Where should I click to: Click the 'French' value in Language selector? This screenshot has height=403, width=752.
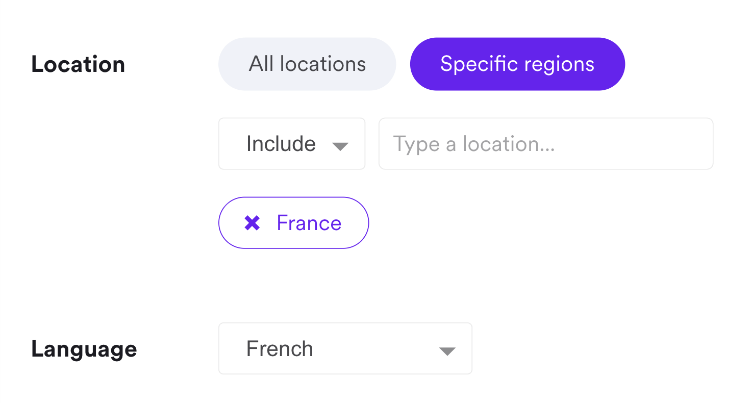click(x=280, y=349)
